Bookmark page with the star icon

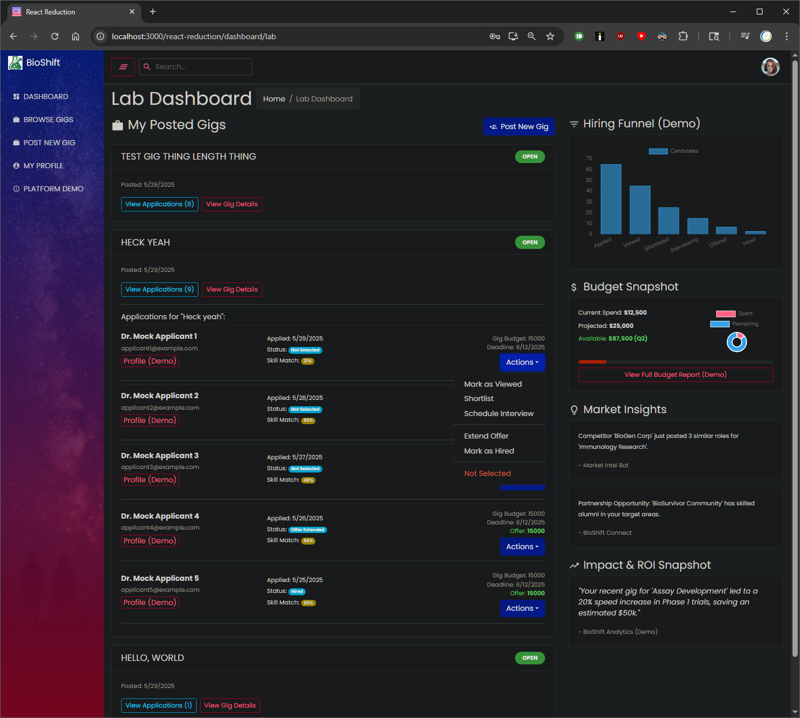tap(550, 36)
